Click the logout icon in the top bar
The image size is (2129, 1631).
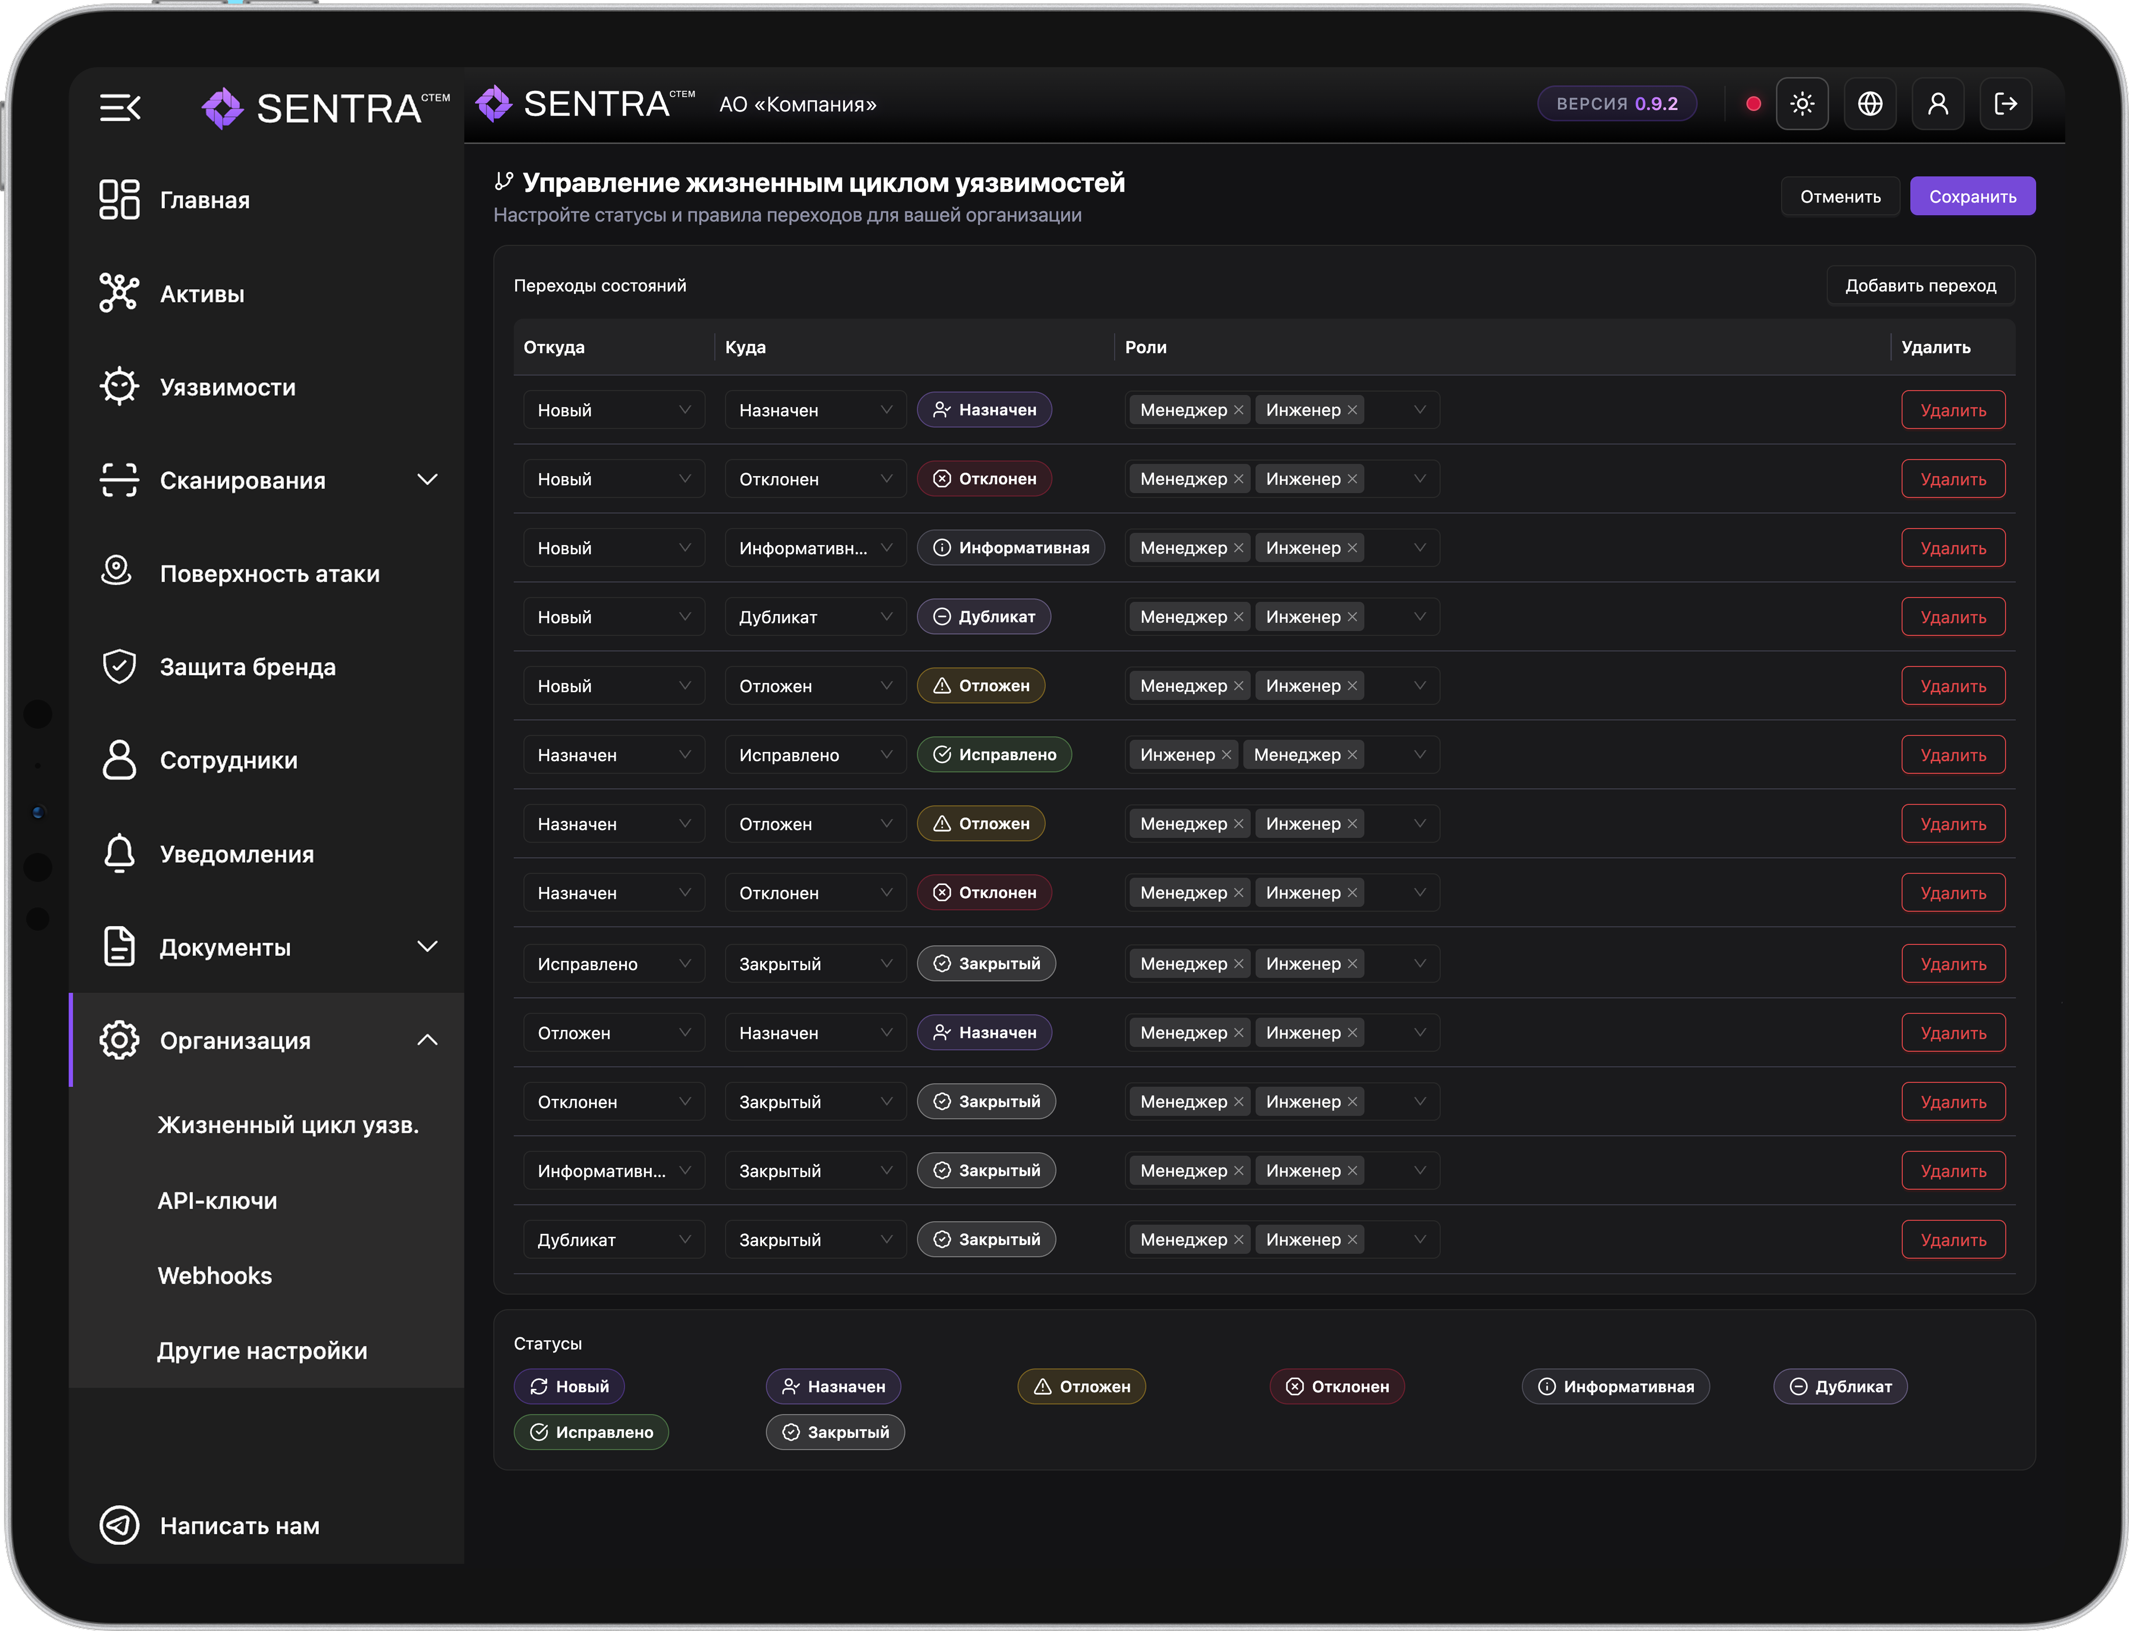pyautogui.click(x=2006, y=104)
